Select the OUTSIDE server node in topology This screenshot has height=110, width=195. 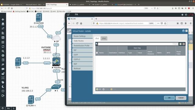point(39,17)
